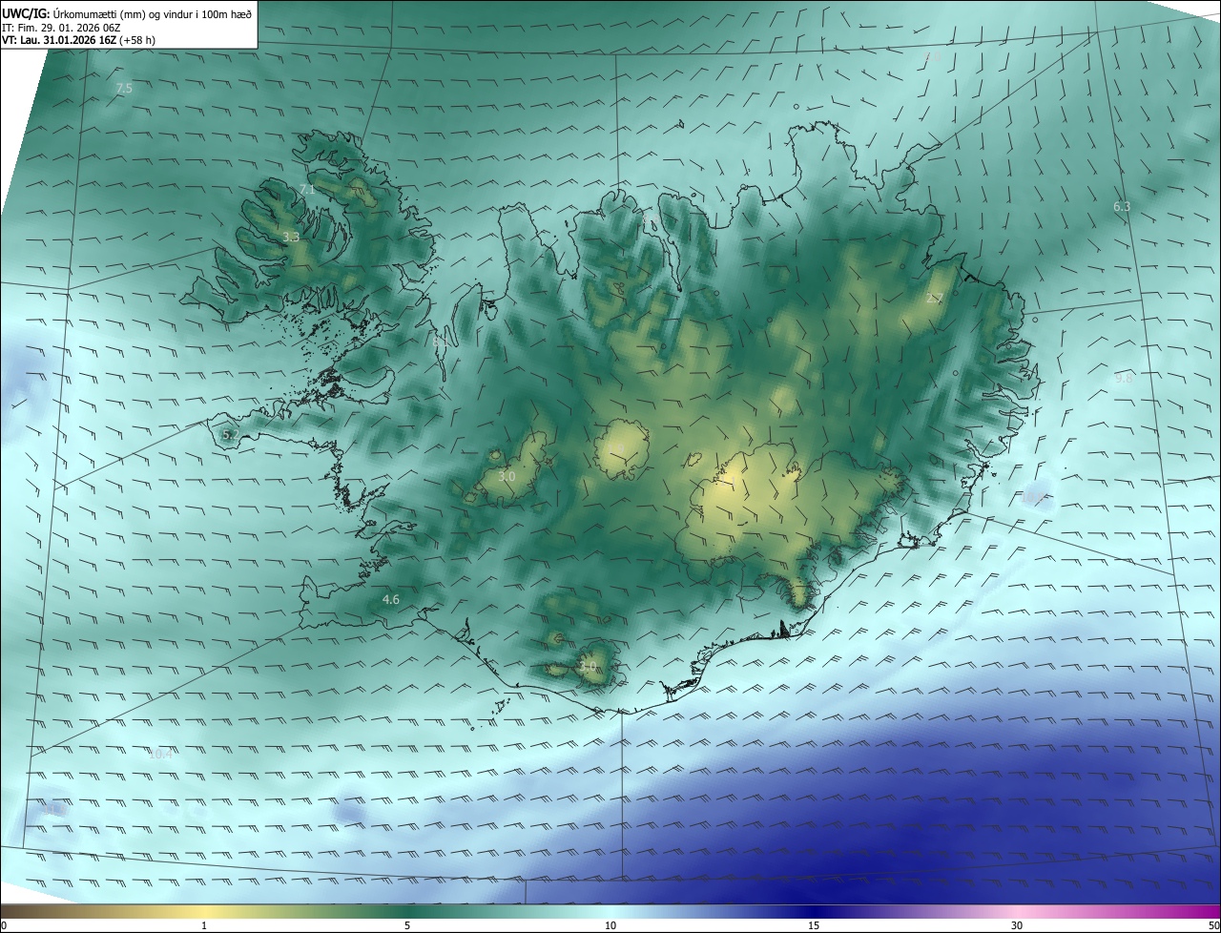Screen dimensions: 1221x933
Task: Click the 10 tick label on the color scale
Action: coord(610,925)
